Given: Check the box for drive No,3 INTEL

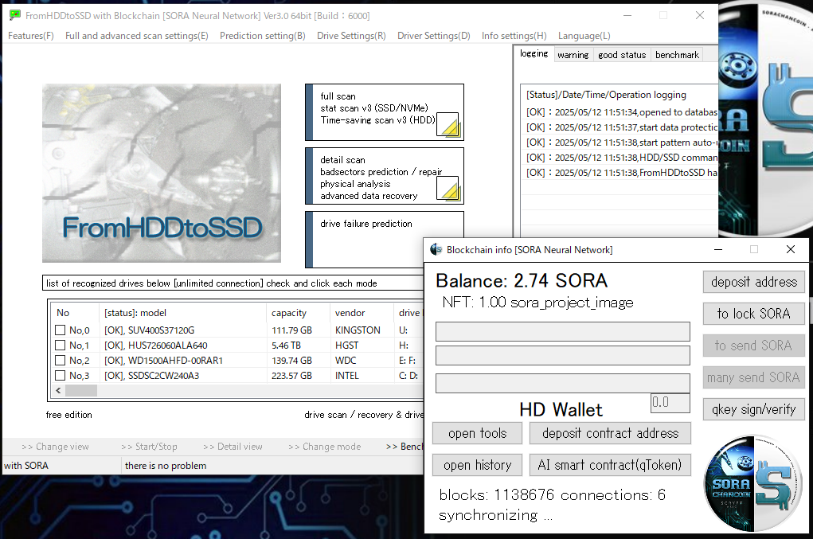Looking at the screenshot, I should pos(61,375).
